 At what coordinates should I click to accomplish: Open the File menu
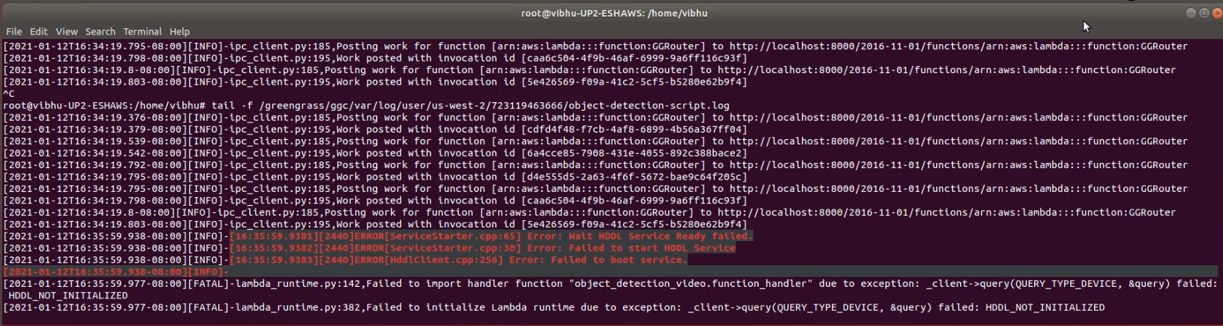(14, 32)
